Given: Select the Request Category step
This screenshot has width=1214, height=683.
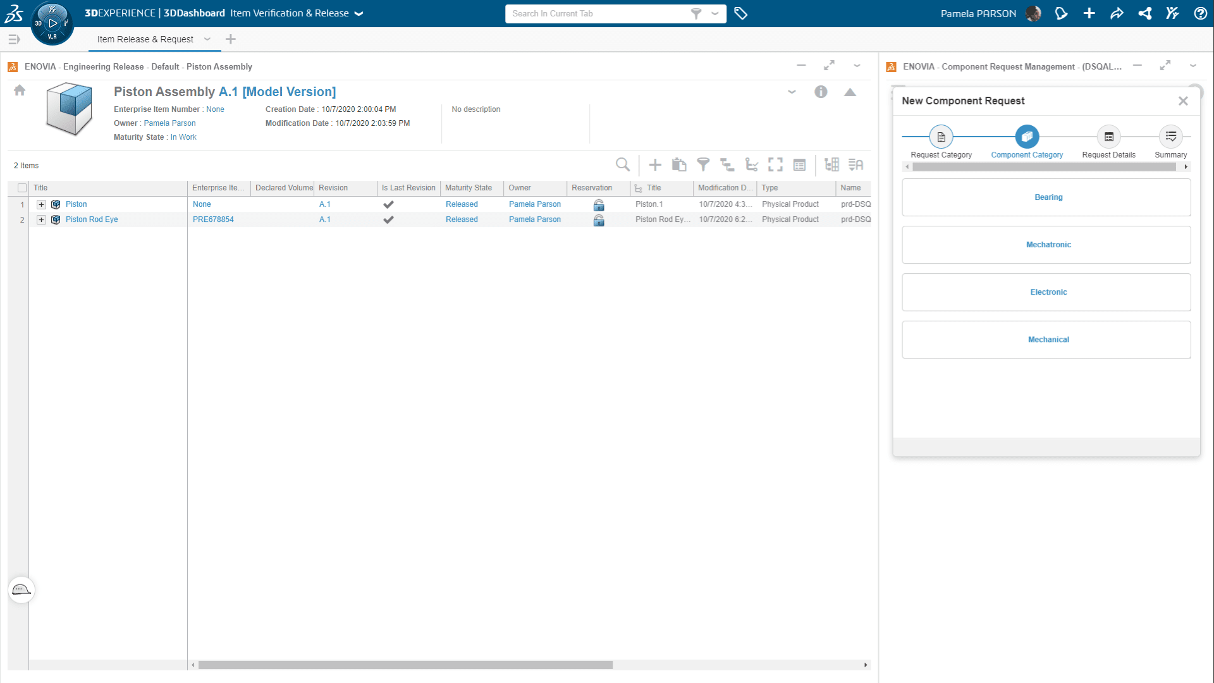Looking at the screenshot, I should pyautogui.click(x=940, y=137).
